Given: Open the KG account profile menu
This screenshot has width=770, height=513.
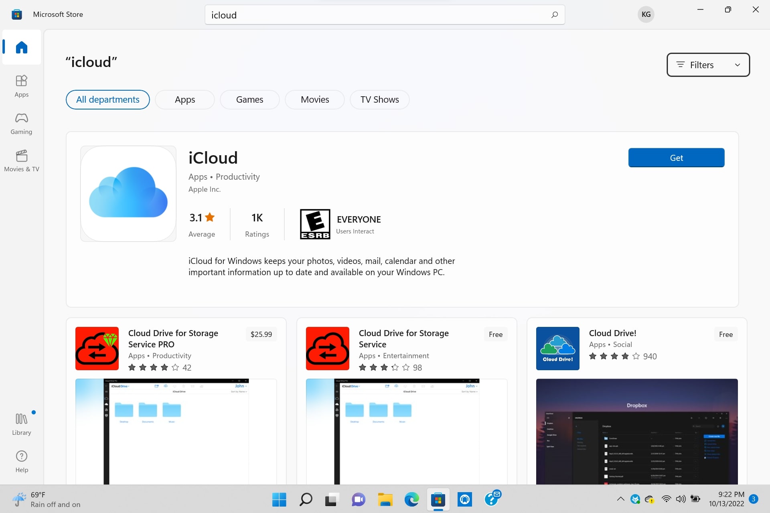Looking at the screenshot, I should pyautogui.click(x=646, y=14).
